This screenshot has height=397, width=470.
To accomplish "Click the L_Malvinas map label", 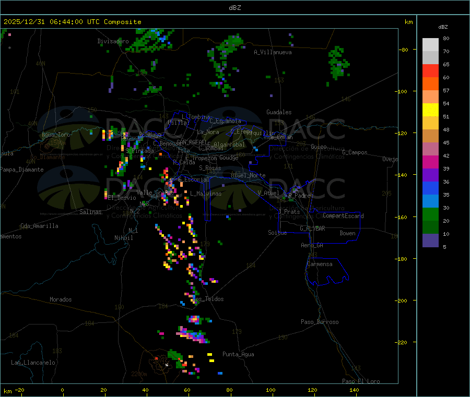I will click(x=206, y=194).
